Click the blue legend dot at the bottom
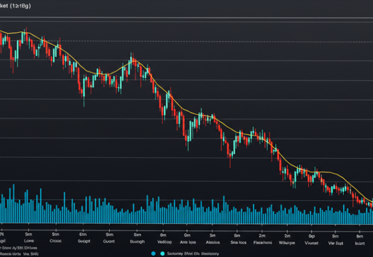373x257 pixels. point(154,254)
